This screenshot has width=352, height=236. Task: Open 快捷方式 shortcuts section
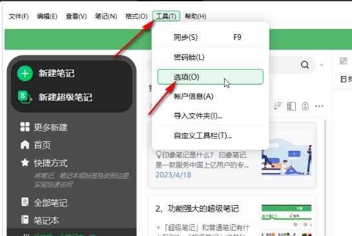click(51, 163)
